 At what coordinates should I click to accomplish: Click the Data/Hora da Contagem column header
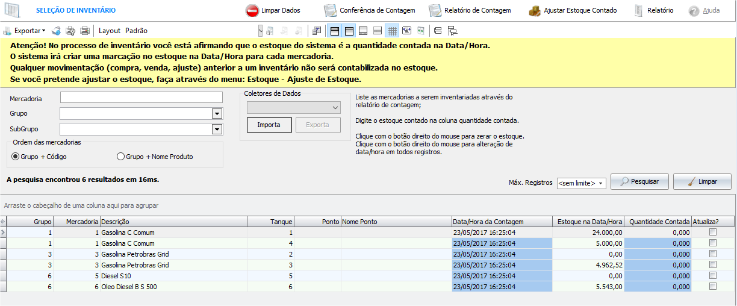click(502, 222)
